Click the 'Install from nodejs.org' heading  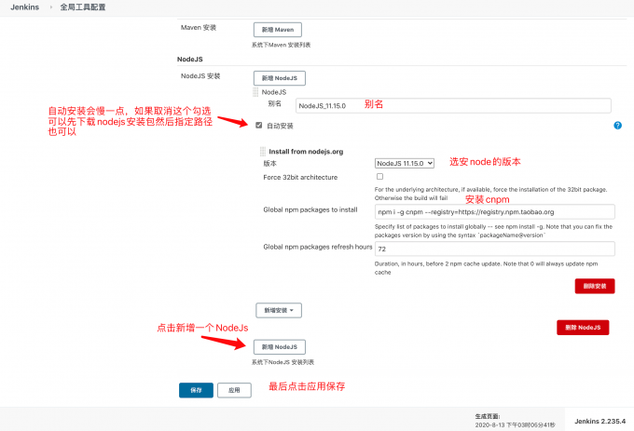pyautogui.click(x=306, y=152)
